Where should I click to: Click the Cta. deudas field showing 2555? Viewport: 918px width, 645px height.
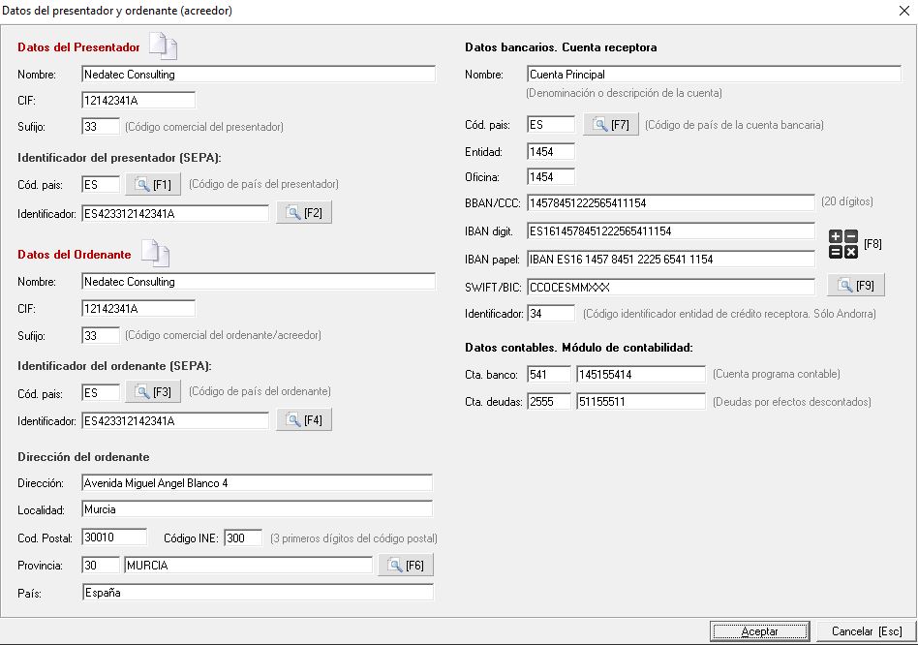coord(548,401)
